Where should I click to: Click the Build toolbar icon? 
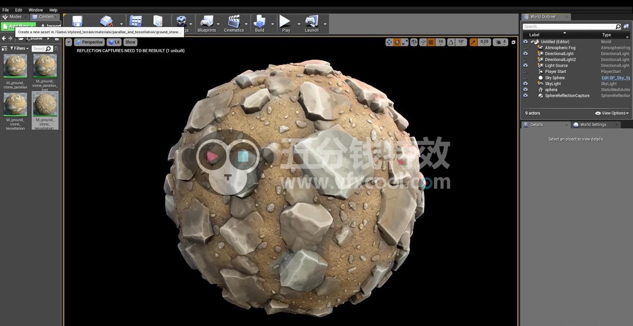tap(260, 24)
